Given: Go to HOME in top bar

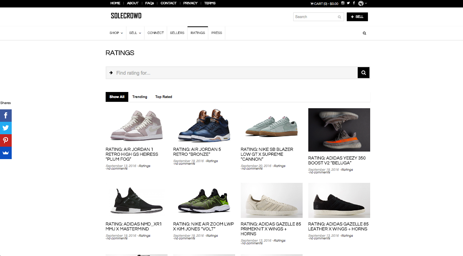Looking at the screenshot, I should [115, 3].
